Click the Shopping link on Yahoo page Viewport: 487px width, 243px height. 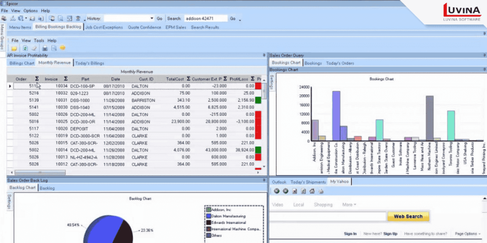pyautogui.click(x=323, y=205)
